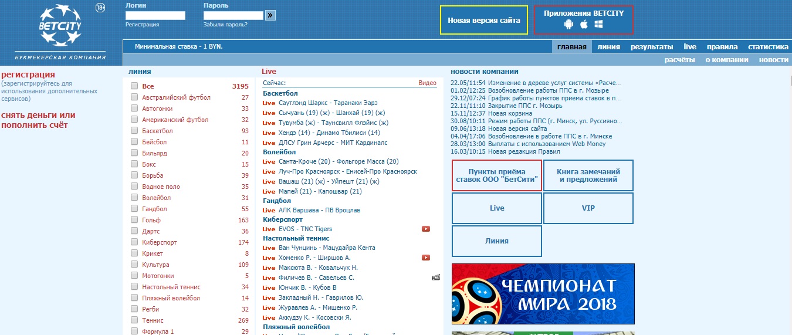Open the новости menu item

point(774,59)
